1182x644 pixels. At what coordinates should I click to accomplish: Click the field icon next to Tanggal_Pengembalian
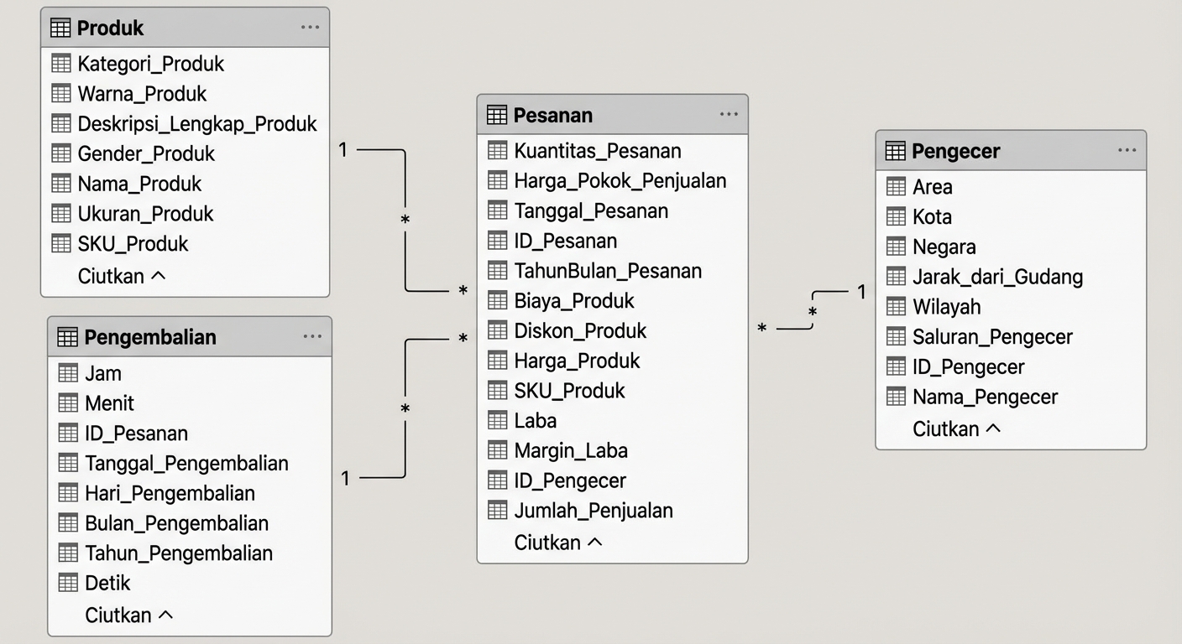67,463
